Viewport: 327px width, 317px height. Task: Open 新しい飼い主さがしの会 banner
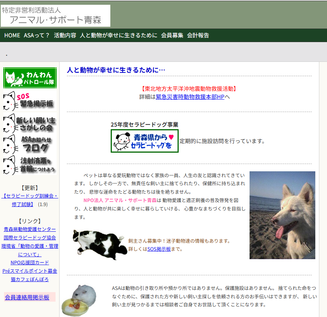point(29,123)
